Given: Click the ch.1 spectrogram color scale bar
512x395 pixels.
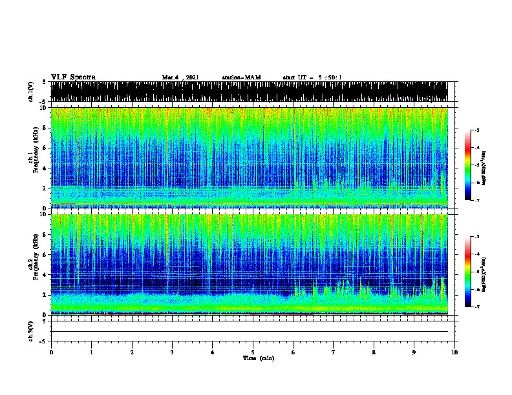Looking at the screenshot, I should click(468, 165).
